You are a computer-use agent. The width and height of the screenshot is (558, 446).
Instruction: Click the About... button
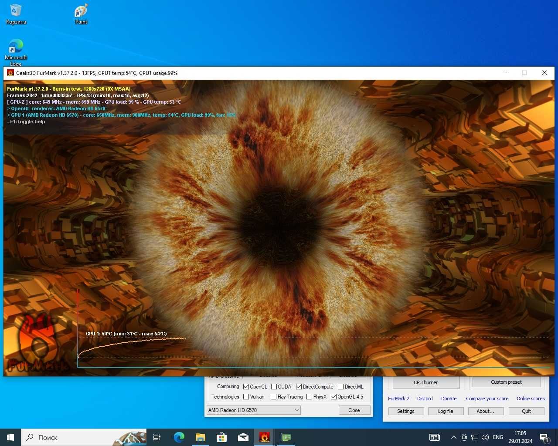coord(486,411)
